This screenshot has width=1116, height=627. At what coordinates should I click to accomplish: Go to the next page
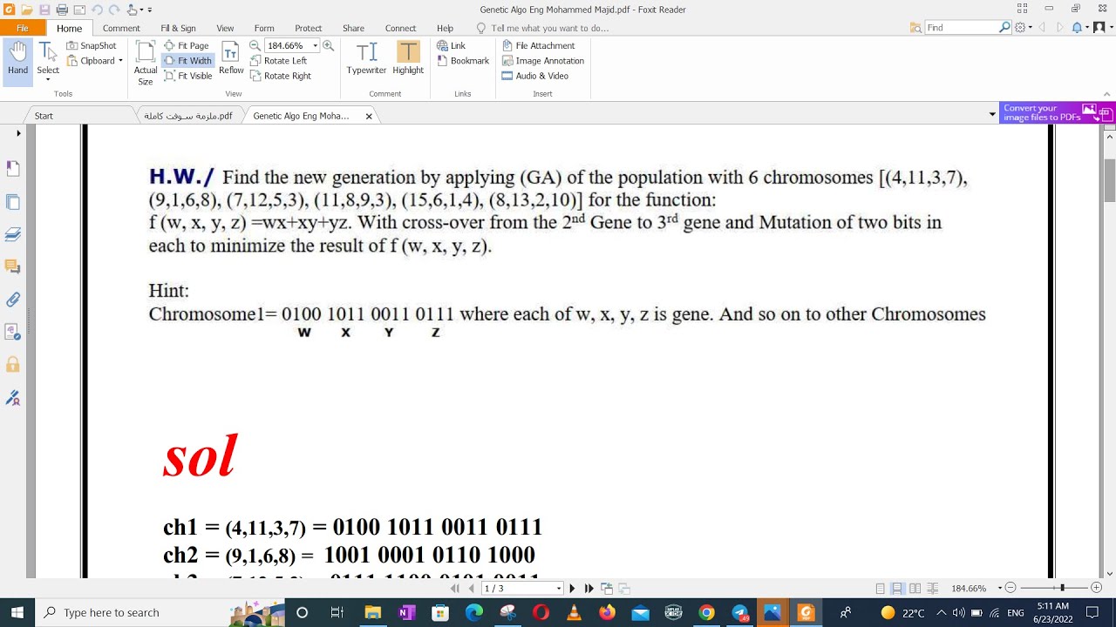coord(572,589)
